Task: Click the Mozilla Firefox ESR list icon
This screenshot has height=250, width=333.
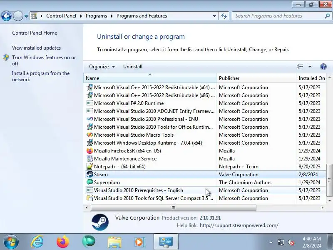Action: 90,151
